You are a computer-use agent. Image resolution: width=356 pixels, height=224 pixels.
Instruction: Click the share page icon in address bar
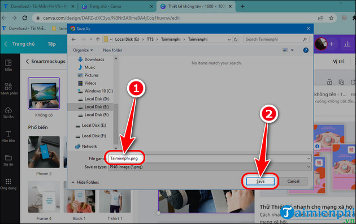tap(320, 18)
